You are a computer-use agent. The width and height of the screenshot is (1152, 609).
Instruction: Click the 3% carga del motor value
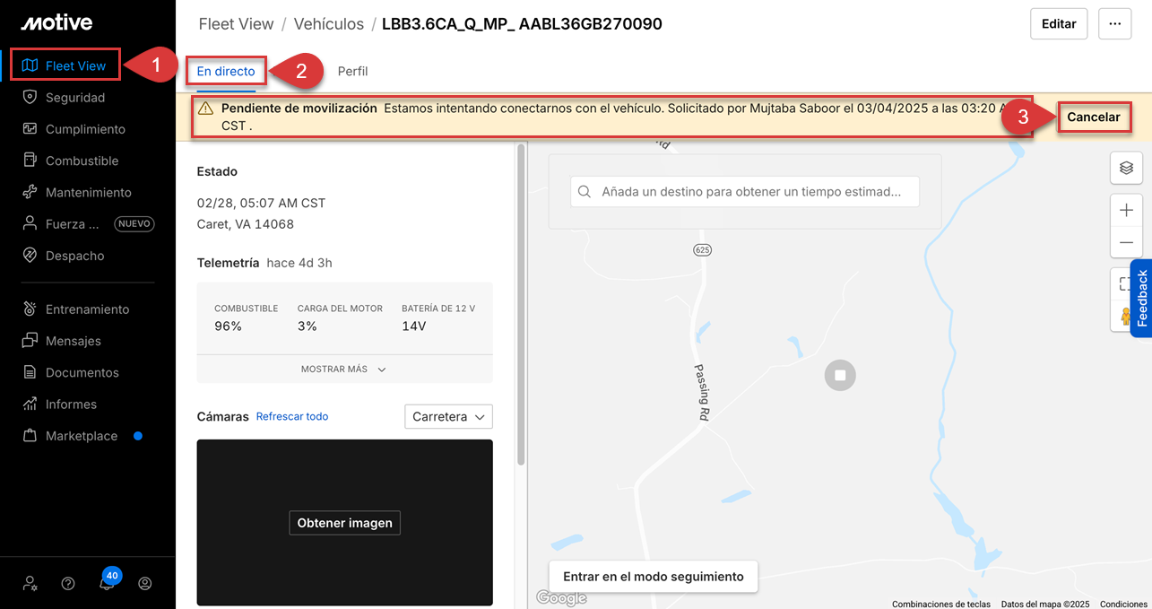(x=307, y=326)
